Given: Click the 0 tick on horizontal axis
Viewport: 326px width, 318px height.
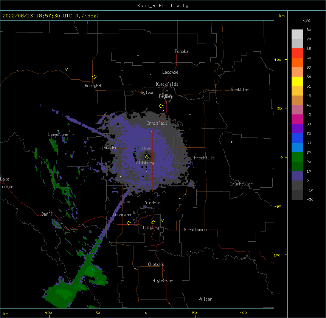Looking at the screenshot, I should (146, 313).
